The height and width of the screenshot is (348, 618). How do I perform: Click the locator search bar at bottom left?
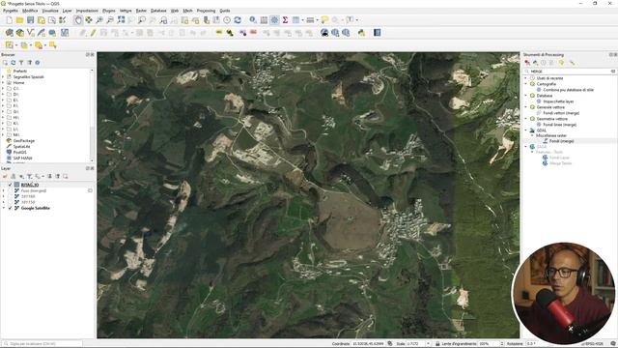(42, 344)
